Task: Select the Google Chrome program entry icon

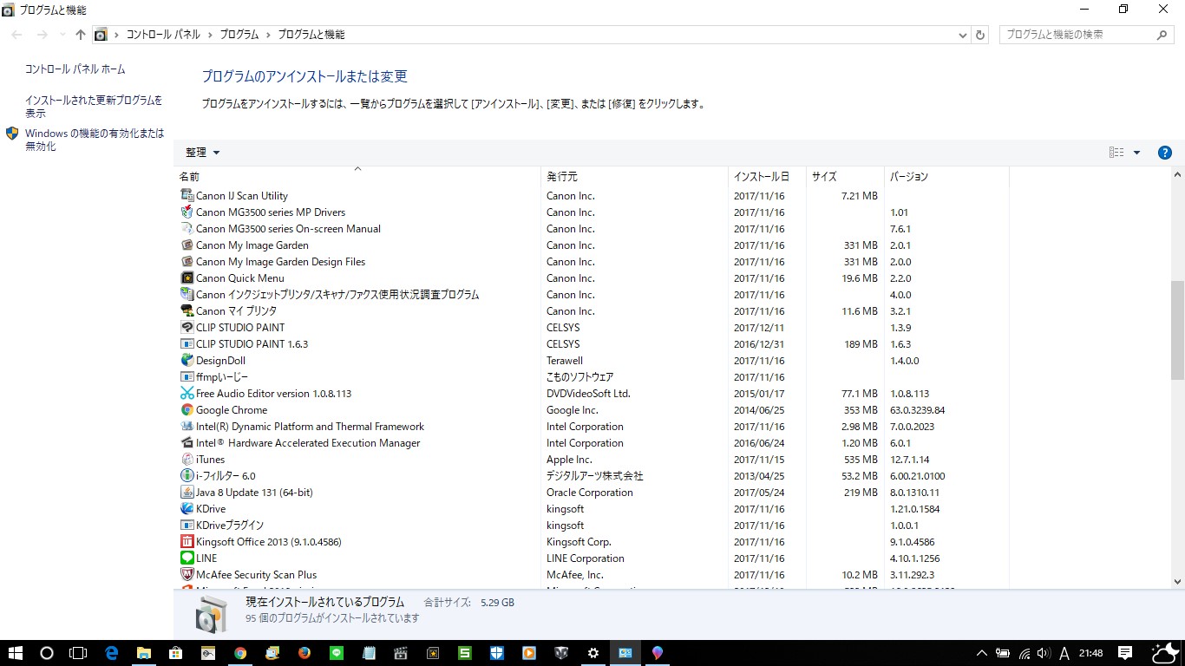Action: pos(187,410)
